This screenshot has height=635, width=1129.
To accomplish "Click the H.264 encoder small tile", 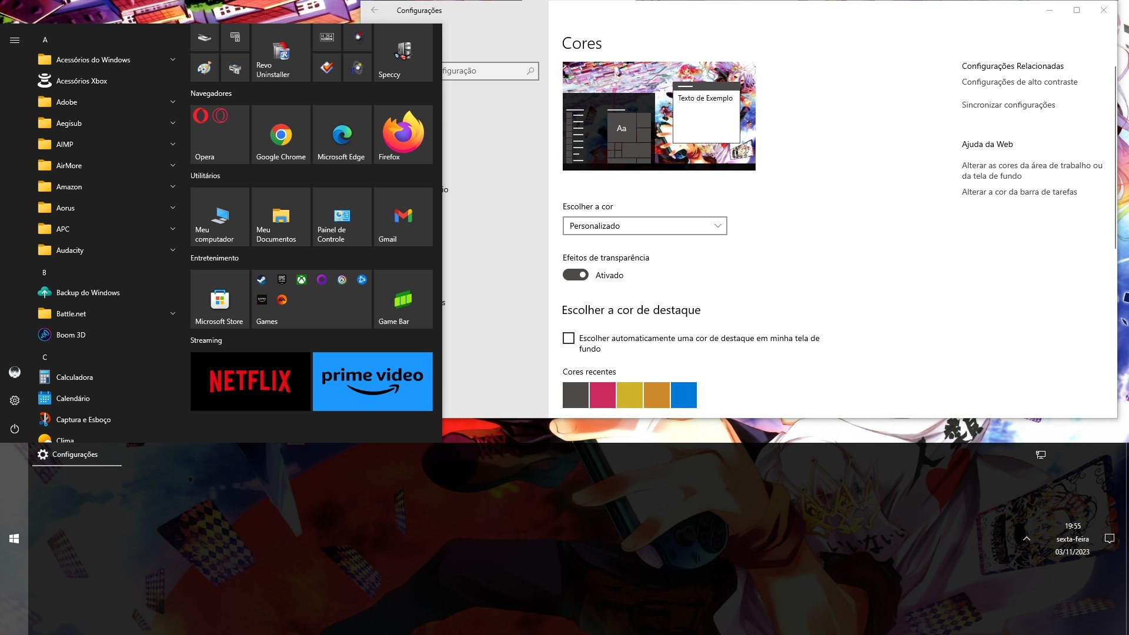I will pyautogui.click(x=326, y=38).
